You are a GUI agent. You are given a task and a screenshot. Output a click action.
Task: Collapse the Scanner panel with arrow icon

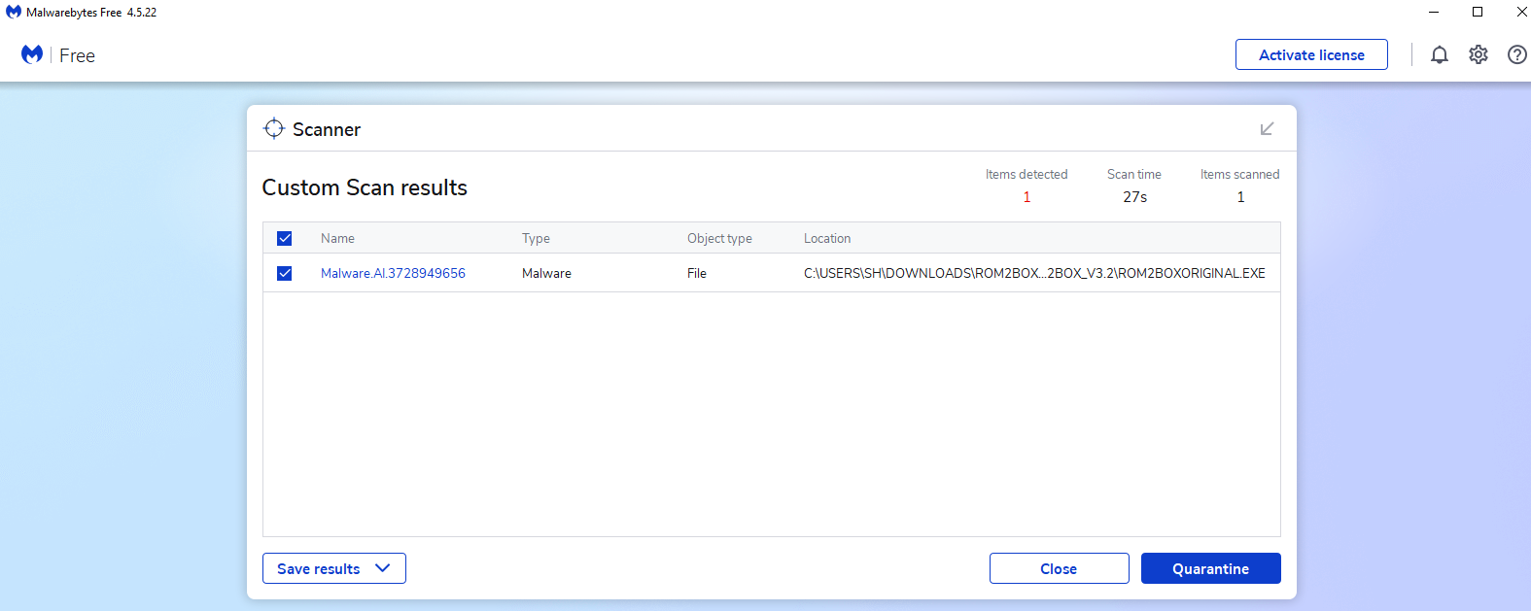[1267, 128]
